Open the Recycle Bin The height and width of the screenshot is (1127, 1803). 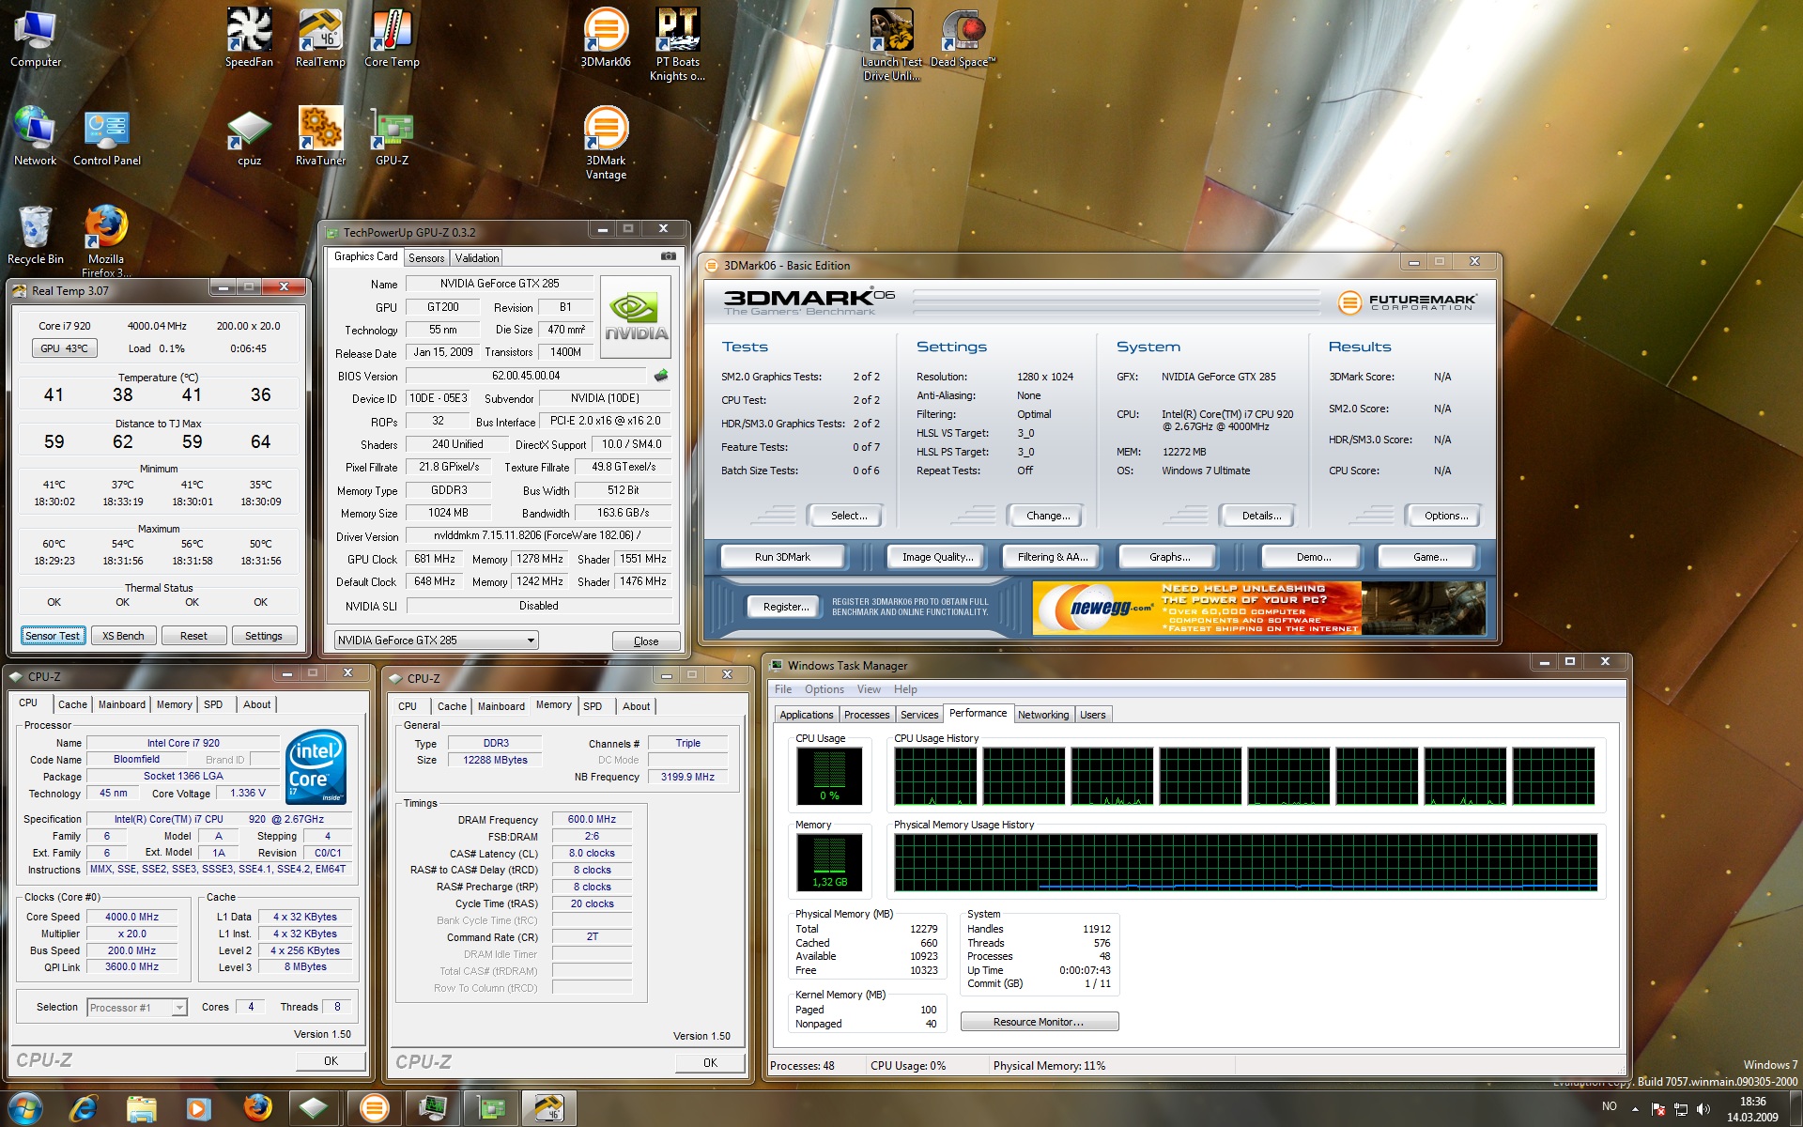(36, 235)
